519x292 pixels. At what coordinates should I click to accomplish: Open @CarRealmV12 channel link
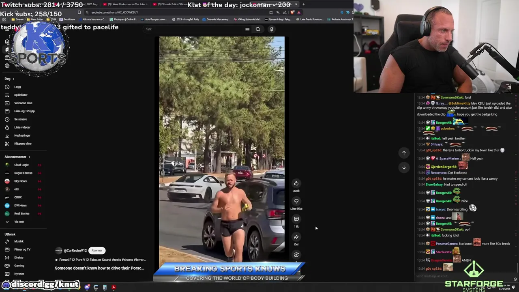[75, 251]
